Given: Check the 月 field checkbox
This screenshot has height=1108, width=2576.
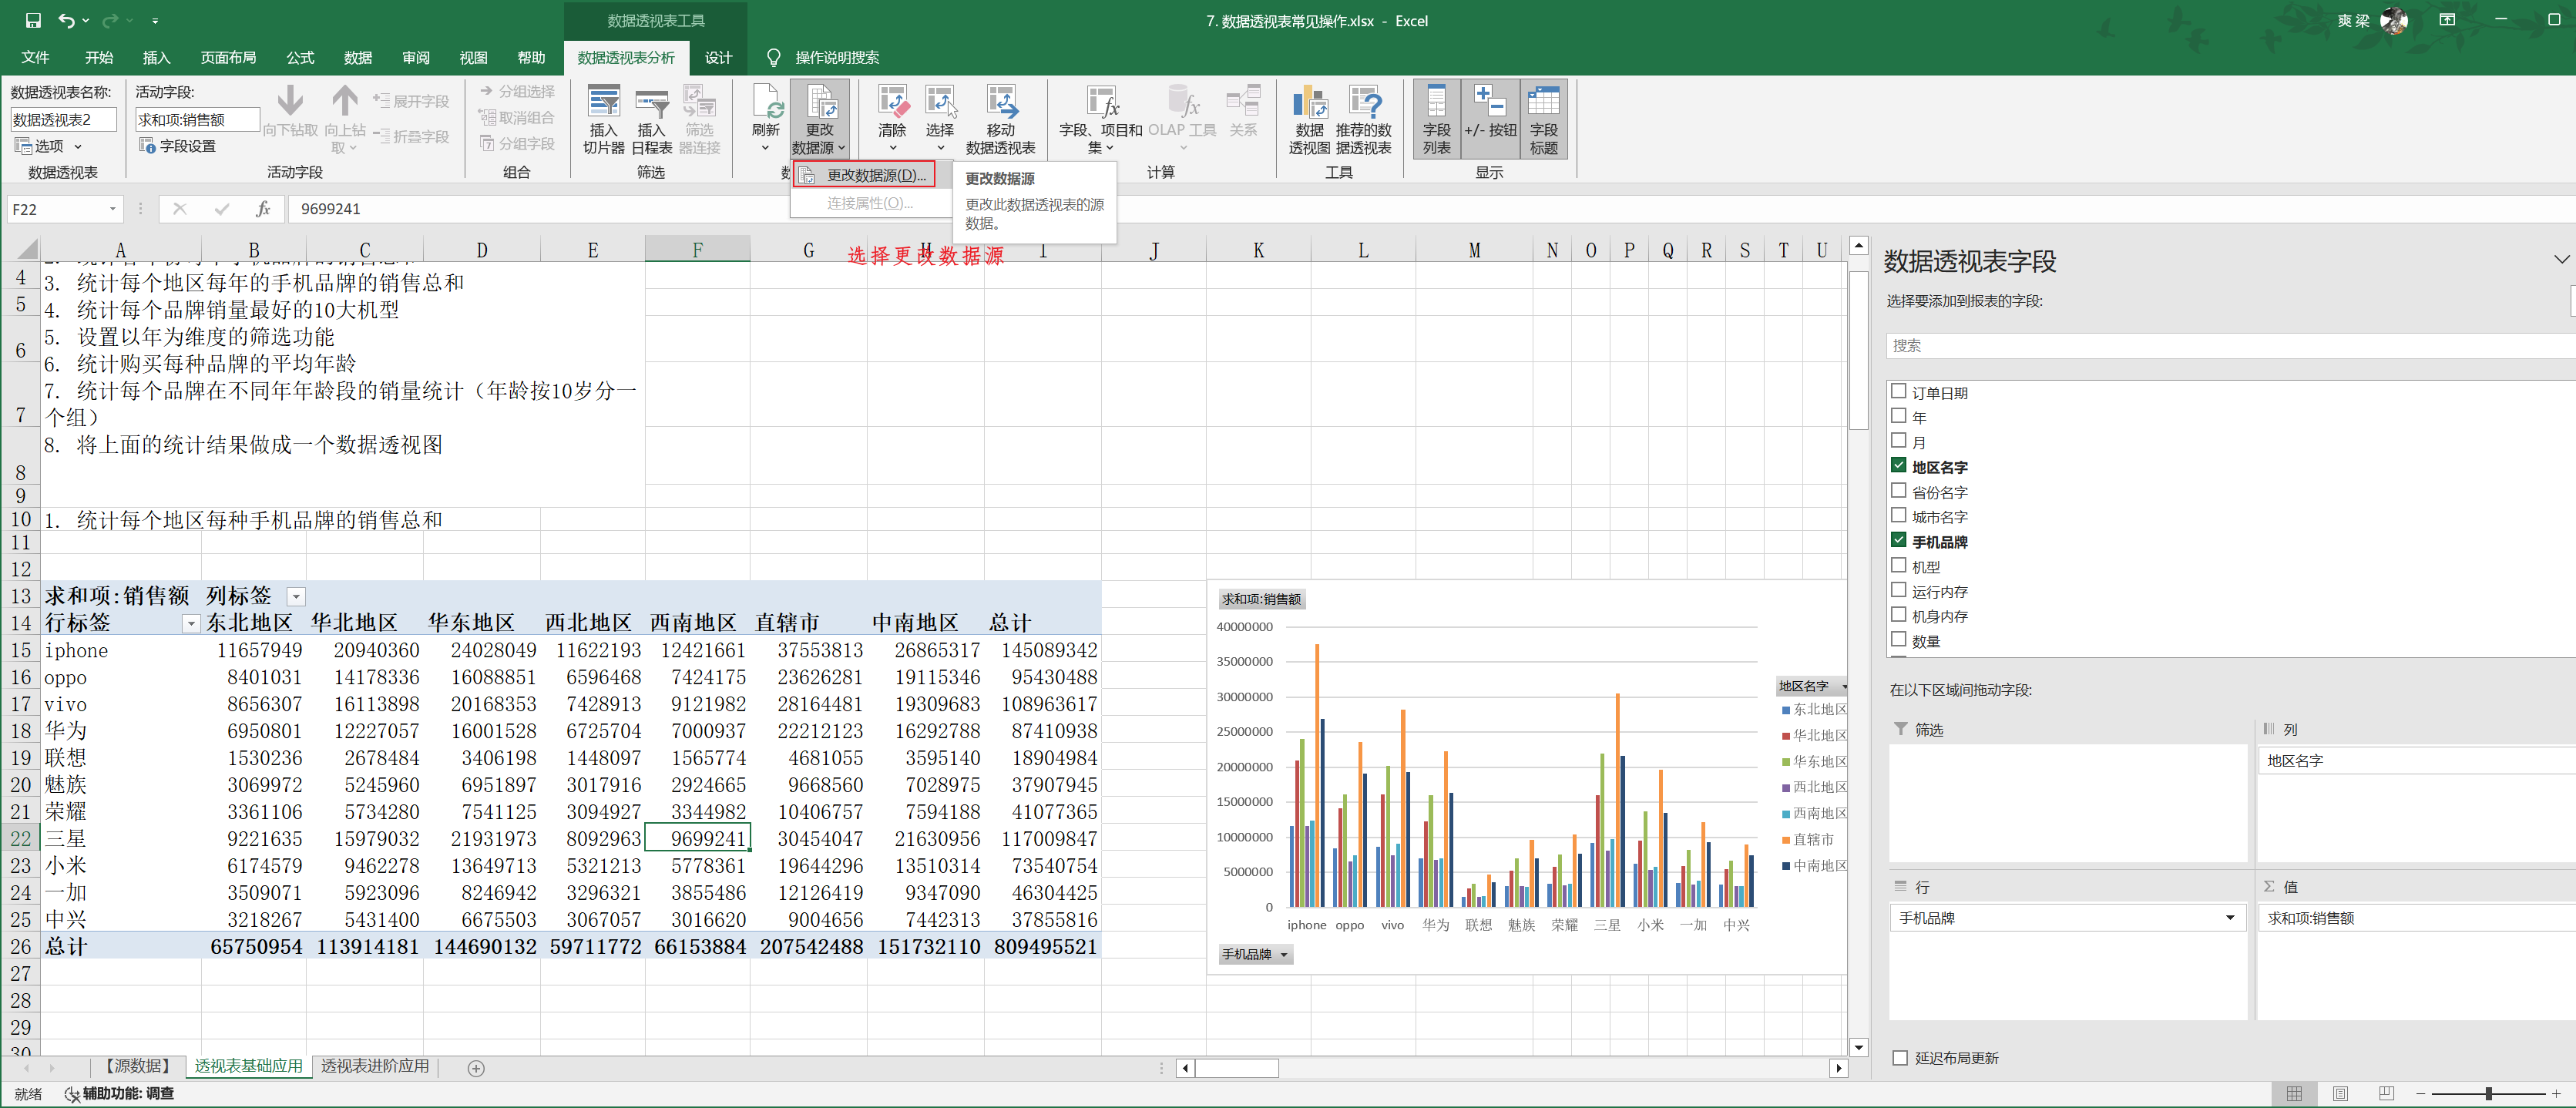Looking at the screenshot, I should pos(1899,441).
